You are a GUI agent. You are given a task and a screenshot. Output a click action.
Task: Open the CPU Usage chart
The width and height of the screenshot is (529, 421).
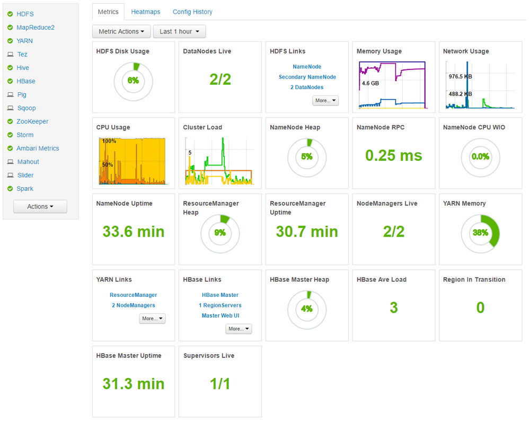(x=133, y=161)
